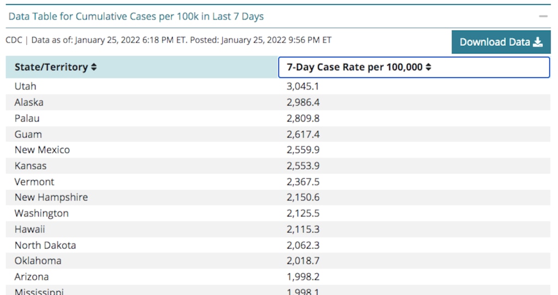Select the Kansas entry
This screenshot has width=558, height=295.
coord(31,166)
